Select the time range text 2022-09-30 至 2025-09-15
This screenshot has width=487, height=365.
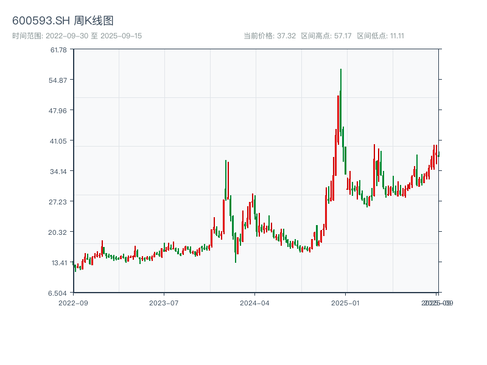tap(94, 36)
